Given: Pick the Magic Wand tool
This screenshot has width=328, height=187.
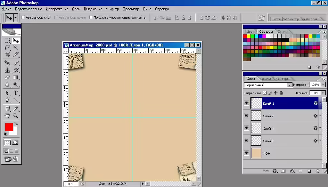Looking at the screenshot, I should [15, 47].
